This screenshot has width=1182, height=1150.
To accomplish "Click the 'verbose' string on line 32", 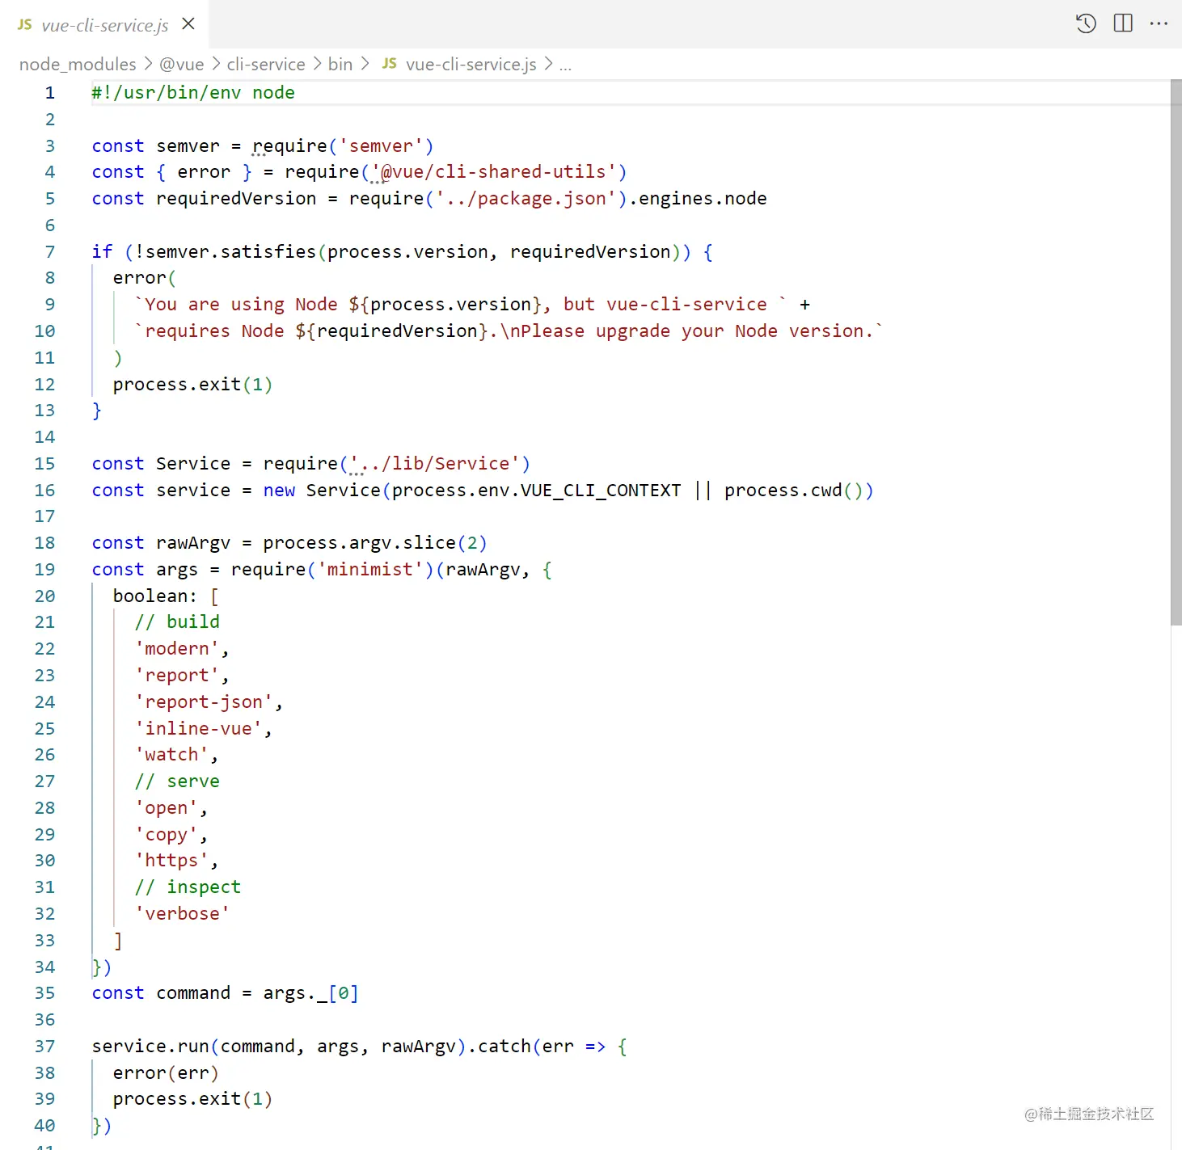I will tap(183, 914).
